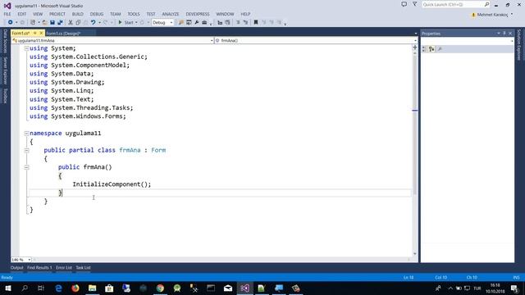Click the notifications filter flag icon

[x=415, y=4]
